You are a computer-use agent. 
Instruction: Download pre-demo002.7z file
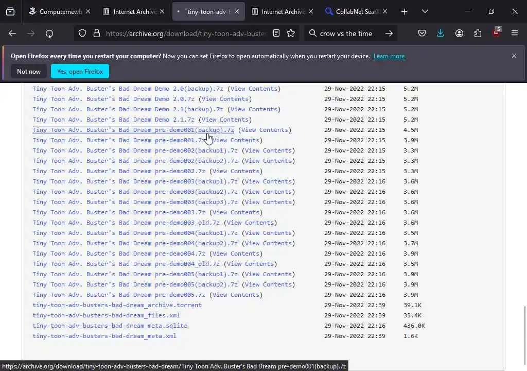[119, 171]
